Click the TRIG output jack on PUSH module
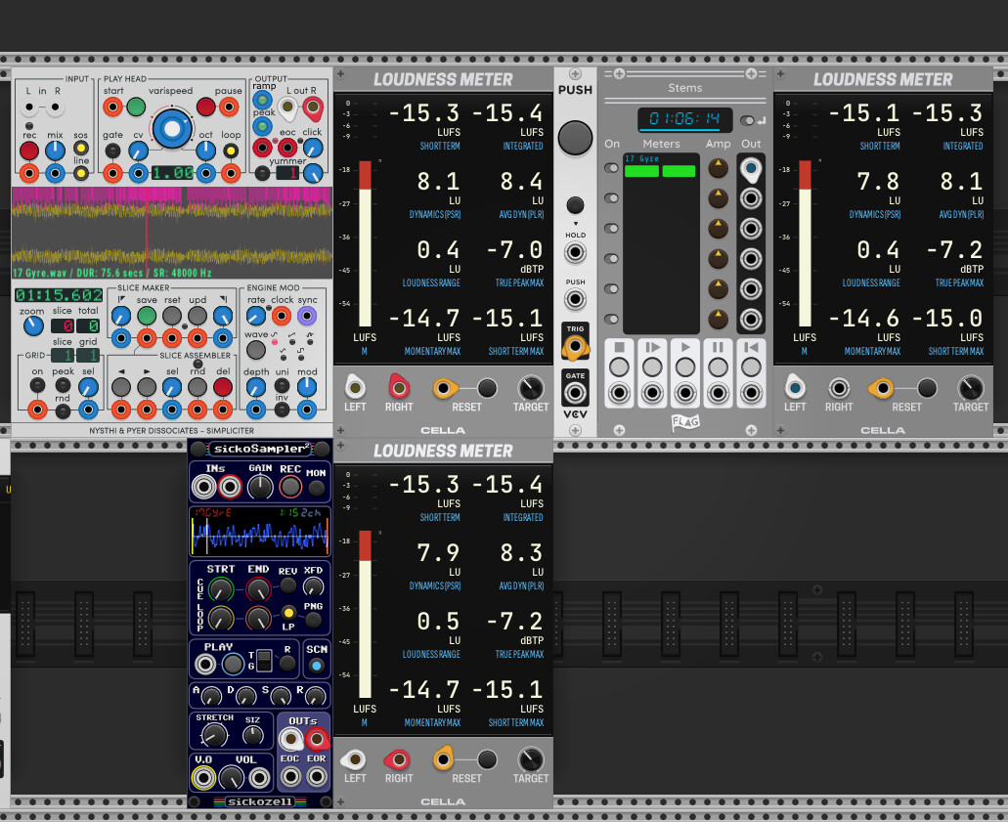This screenshot has width=1008, height=822. pos(575,347)
